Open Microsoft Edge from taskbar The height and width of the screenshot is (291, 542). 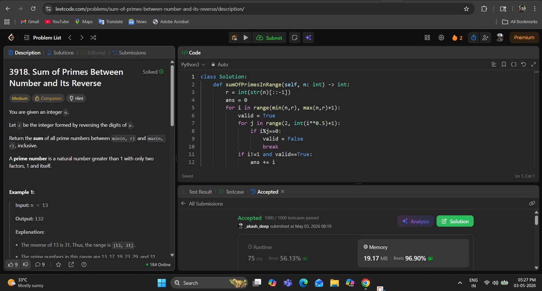(304, 283)
